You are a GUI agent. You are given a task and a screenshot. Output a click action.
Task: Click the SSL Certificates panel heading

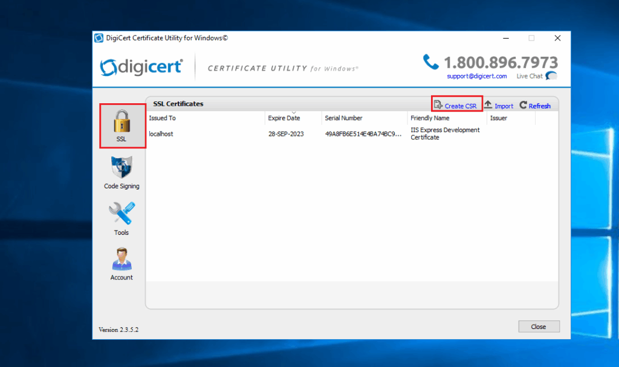(178, 104)
